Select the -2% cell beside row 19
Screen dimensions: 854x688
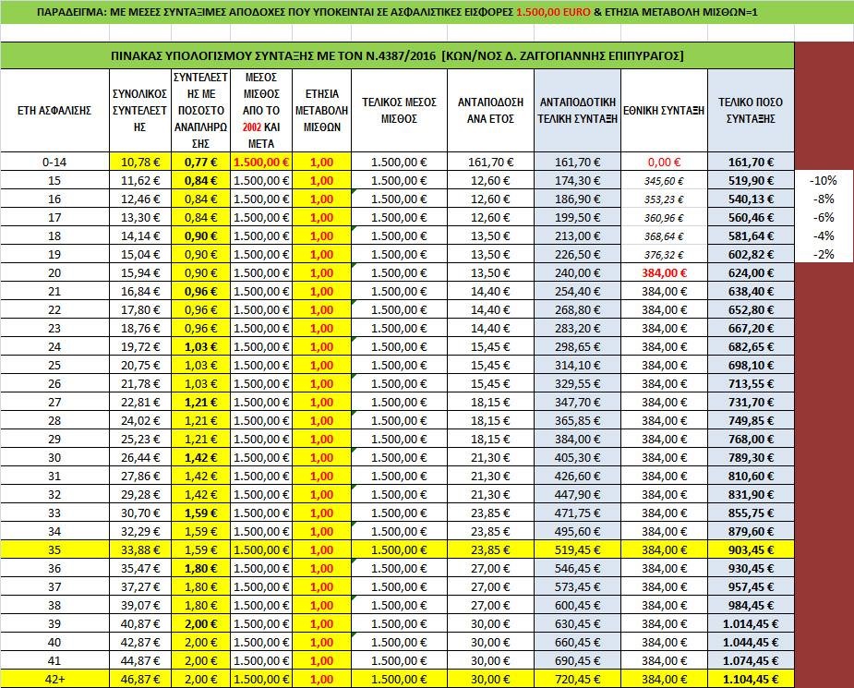822,254
